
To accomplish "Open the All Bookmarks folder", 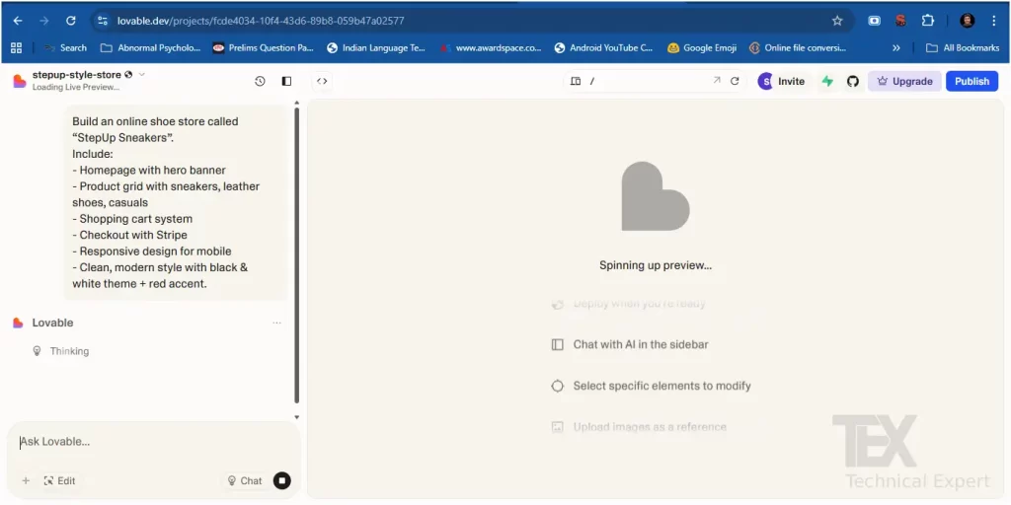I will pos(963,47).
